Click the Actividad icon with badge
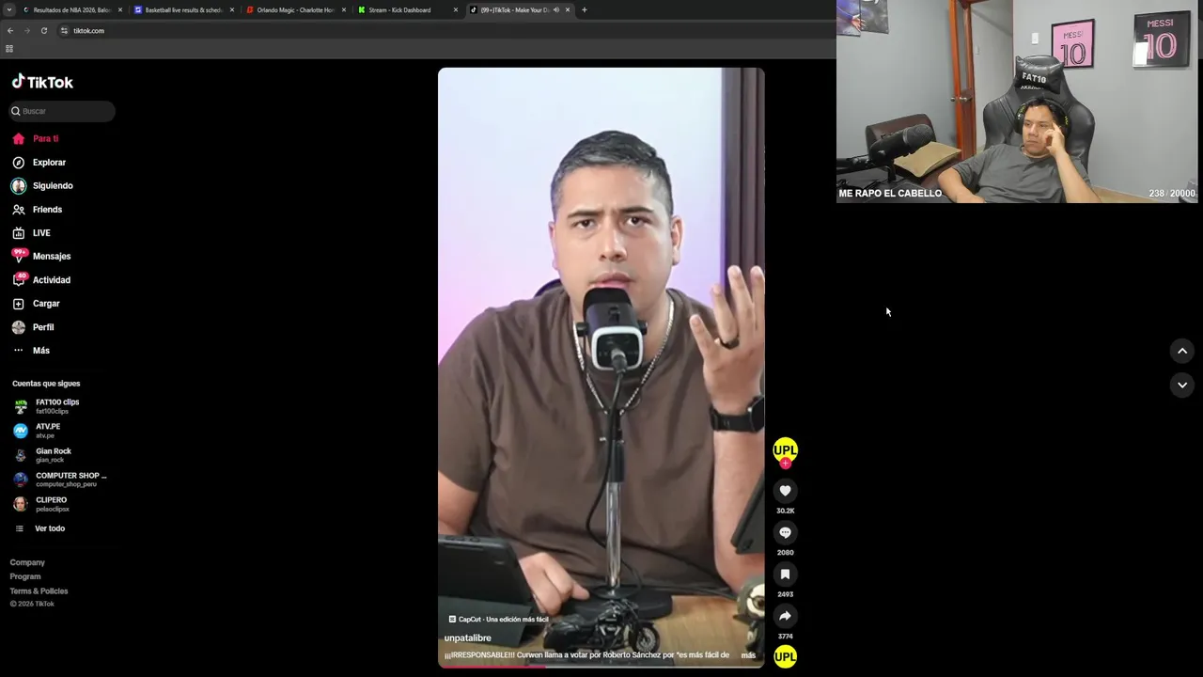The image size is (1203, 677). (19, 279)
